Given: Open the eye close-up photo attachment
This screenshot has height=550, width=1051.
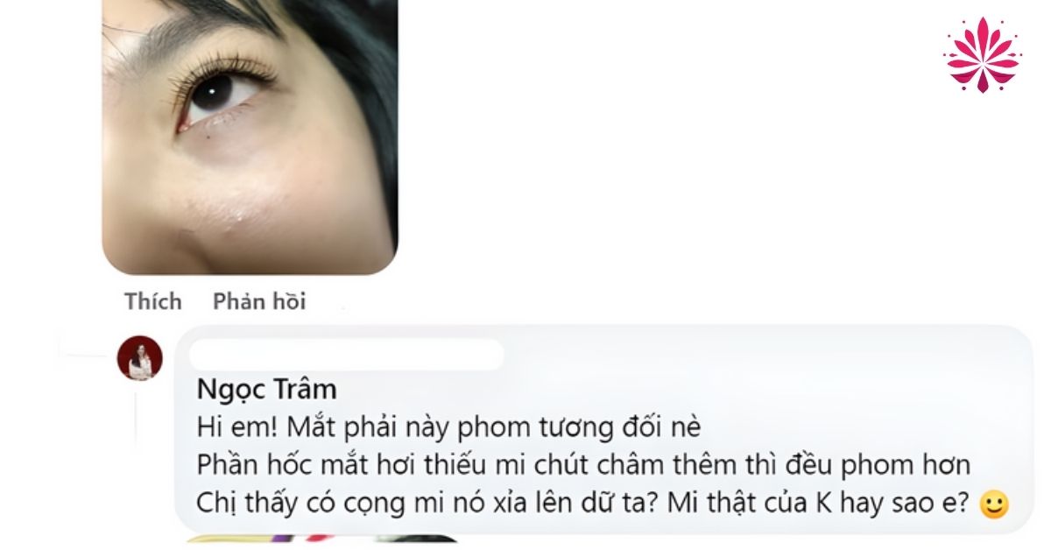Looking at the screenshot, I should pos(250,137).
